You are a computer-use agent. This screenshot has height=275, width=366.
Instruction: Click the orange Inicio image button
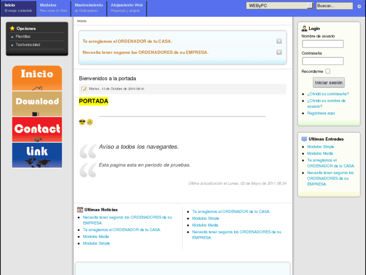(x=37, y=78)
